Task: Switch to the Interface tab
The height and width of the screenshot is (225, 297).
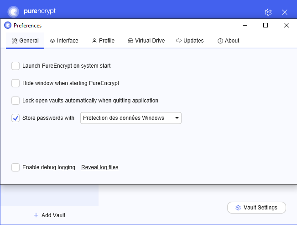Action: (64, 41)
